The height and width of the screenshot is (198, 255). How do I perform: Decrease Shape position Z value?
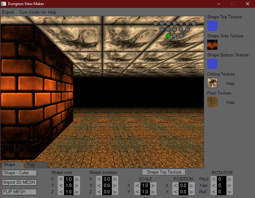[x=99, y=192]
